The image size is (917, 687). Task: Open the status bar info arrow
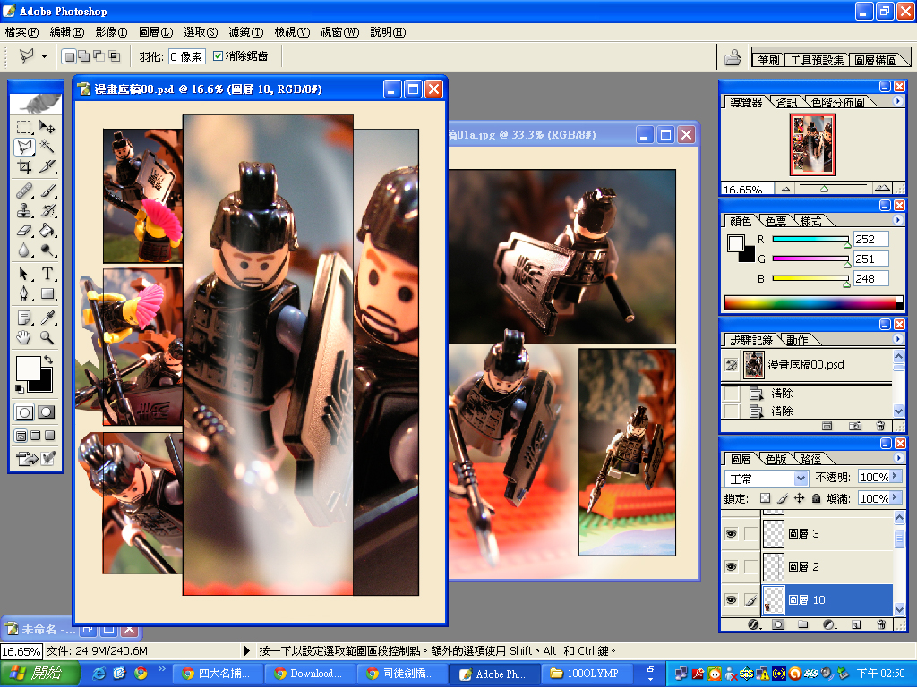pos(247,650)
